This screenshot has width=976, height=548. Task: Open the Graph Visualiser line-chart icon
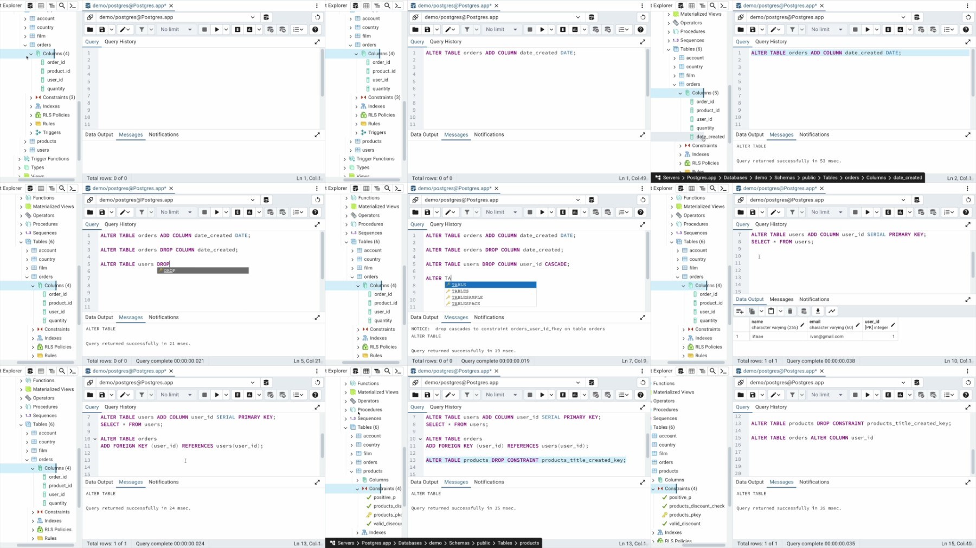coord(832,311)
